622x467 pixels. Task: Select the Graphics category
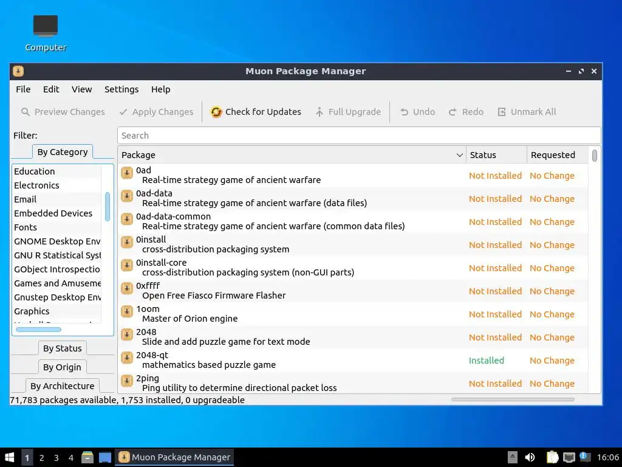[x=56, y=311]
